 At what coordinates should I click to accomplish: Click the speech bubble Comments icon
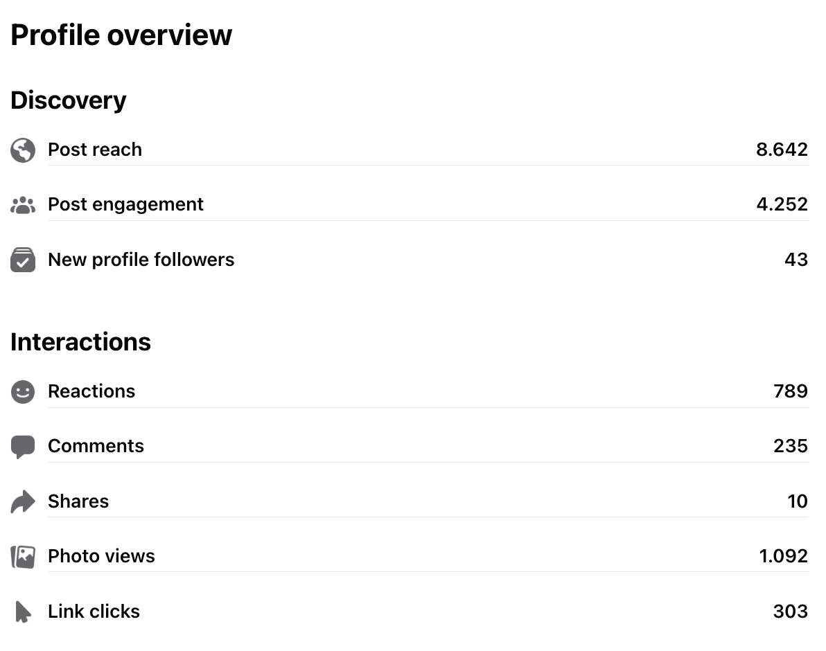pyautogui.click(x=23, y=447)
